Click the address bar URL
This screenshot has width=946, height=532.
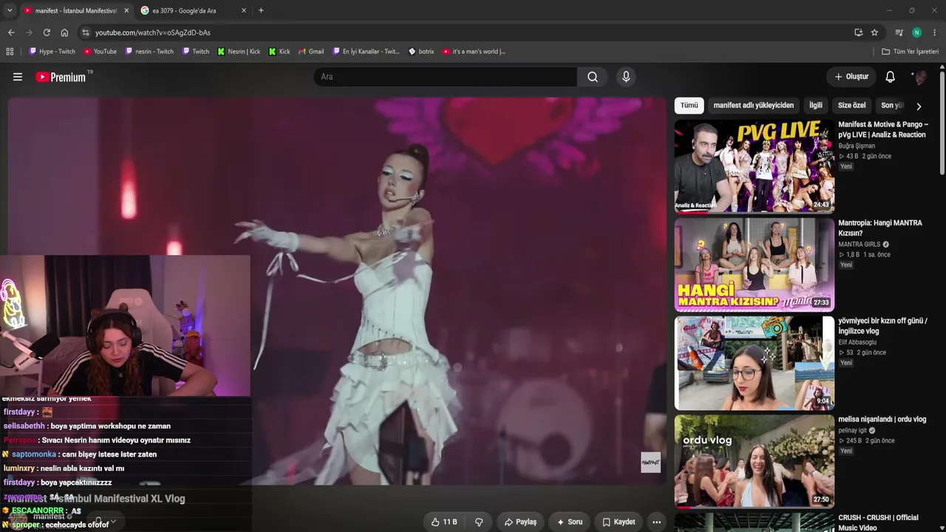tap(153, 33)
